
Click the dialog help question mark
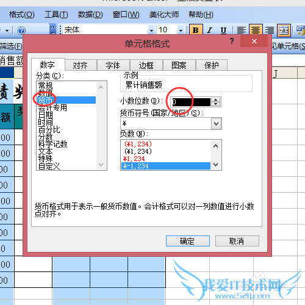[x=232, y=41]
